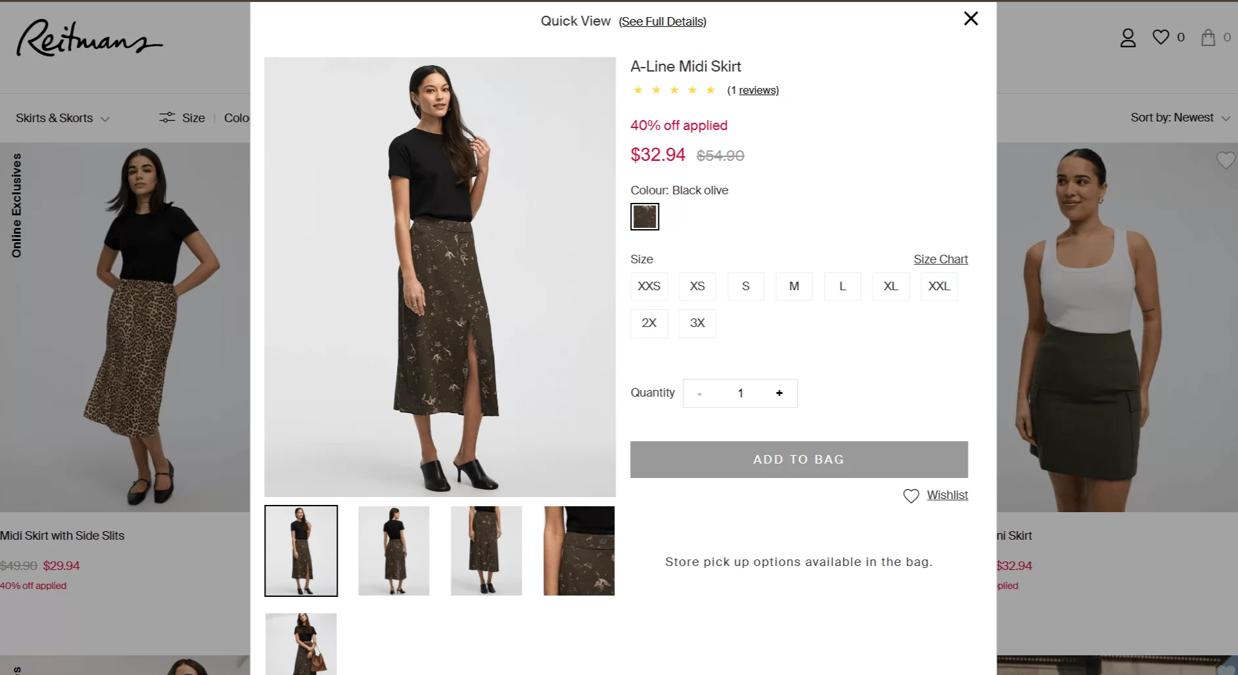Open the wishlist heart icon in the header
The height and width of the screenshot is (675, 1238).
pyautogui.click(x=1161, y=37)
